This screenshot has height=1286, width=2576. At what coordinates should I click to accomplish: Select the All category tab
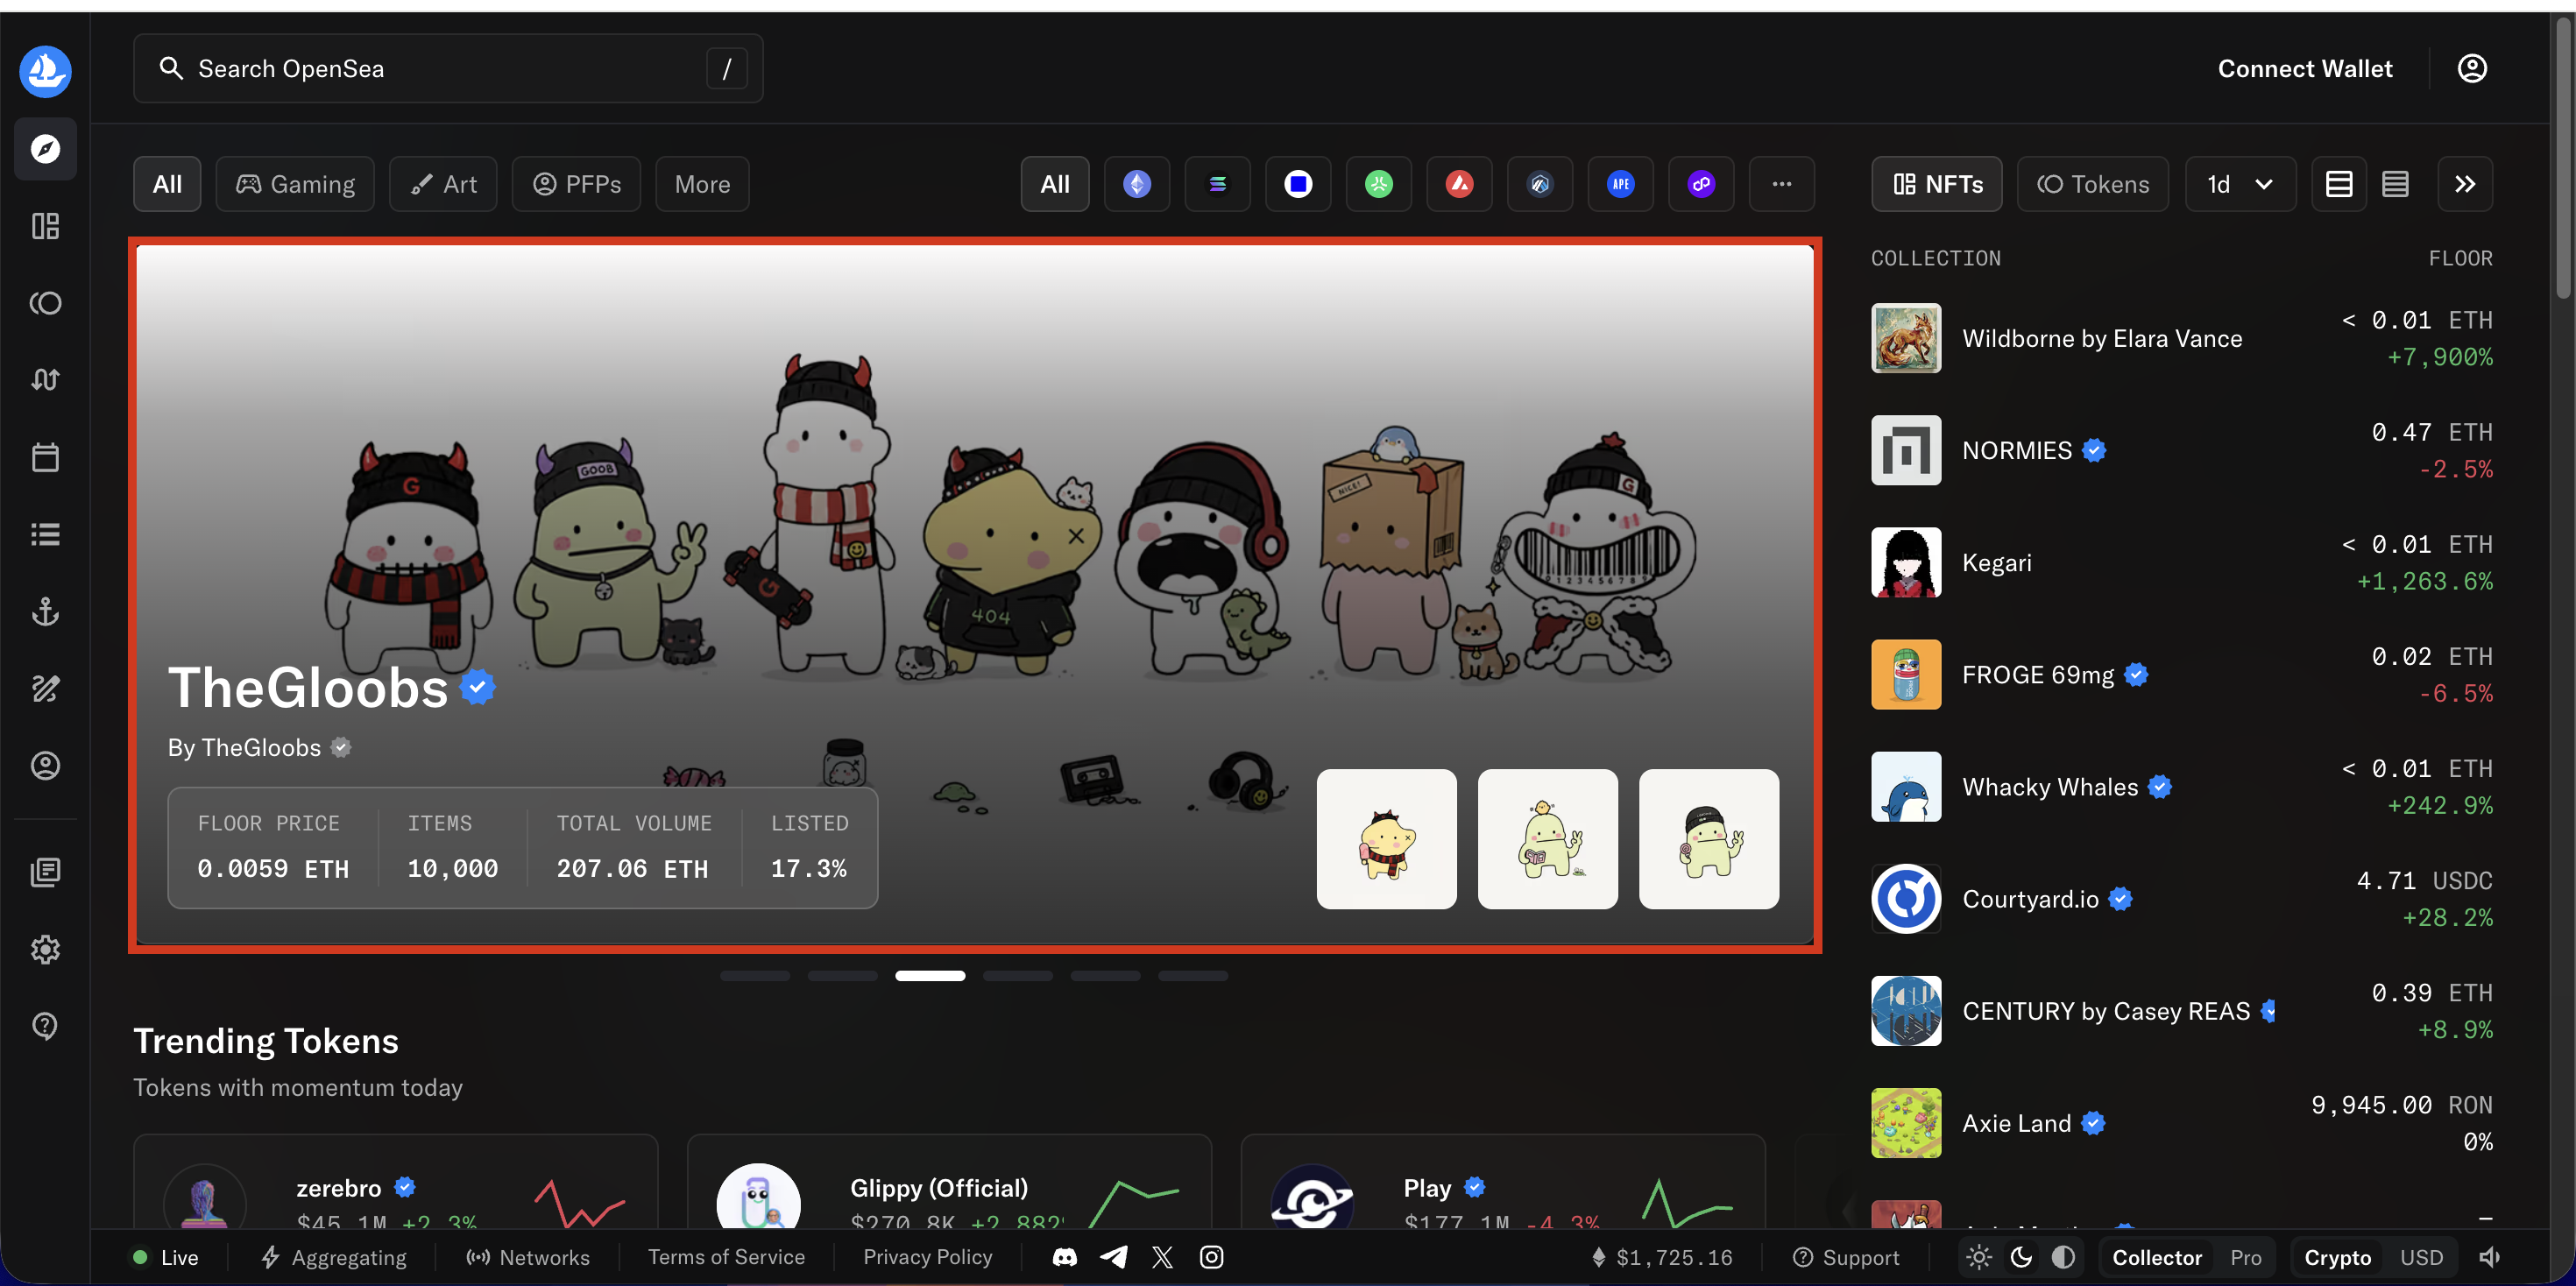click(167, 184)
